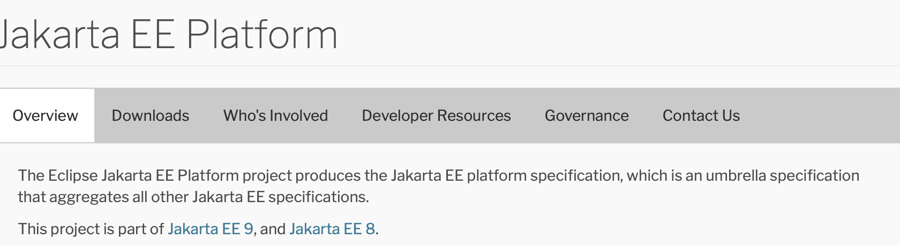Click the "and" between the two links
Screen dimensions: 900x246
coord(273,229)
